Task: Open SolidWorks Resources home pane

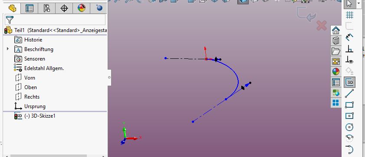Action: pos(335,30)
